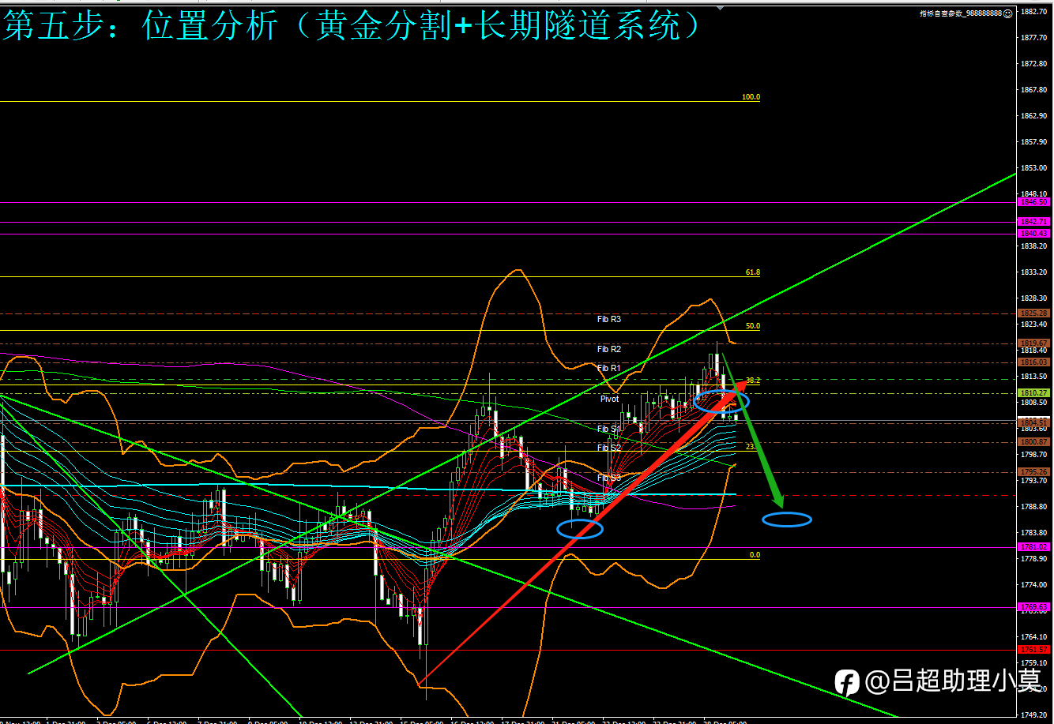The height and width of the screenshot is (724, 1054).
Task: Click the brown 1795.26 price tag
Action: coord(1035,472)
